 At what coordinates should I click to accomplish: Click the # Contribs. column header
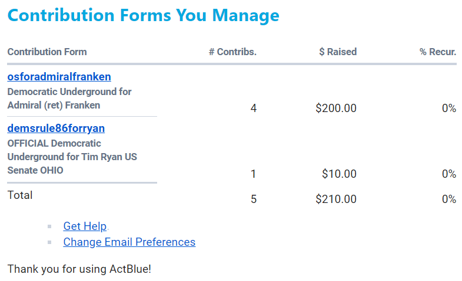click(232, 52)
